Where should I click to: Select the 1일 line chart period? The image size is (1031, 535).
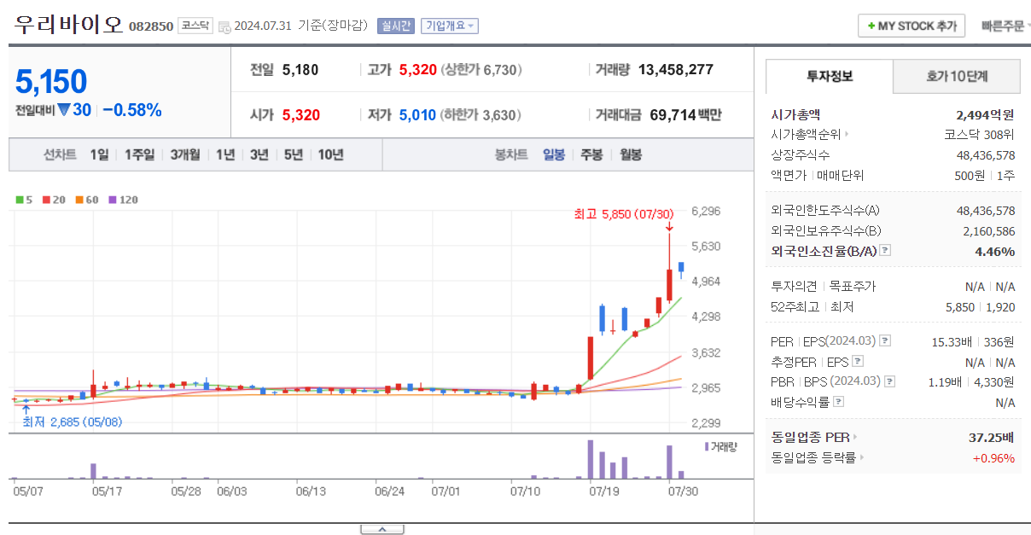pos(99,154)
